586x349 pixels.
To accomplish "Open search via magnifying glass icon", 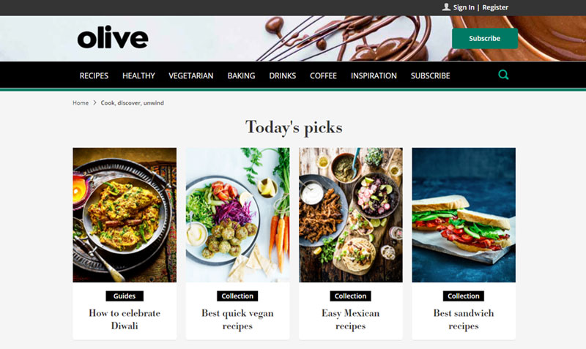I will 503,75.
